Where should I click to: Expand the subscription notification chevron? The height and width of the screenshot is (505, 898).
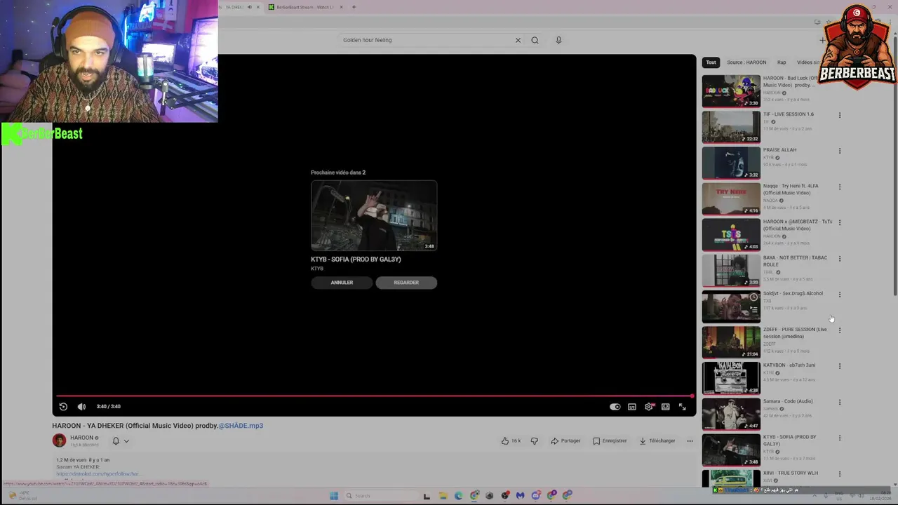tap(126, 441)
